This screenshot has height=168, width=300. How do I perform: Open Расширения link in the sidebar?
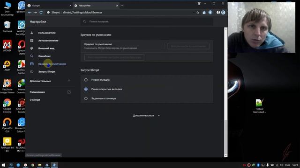click(37, 92)
